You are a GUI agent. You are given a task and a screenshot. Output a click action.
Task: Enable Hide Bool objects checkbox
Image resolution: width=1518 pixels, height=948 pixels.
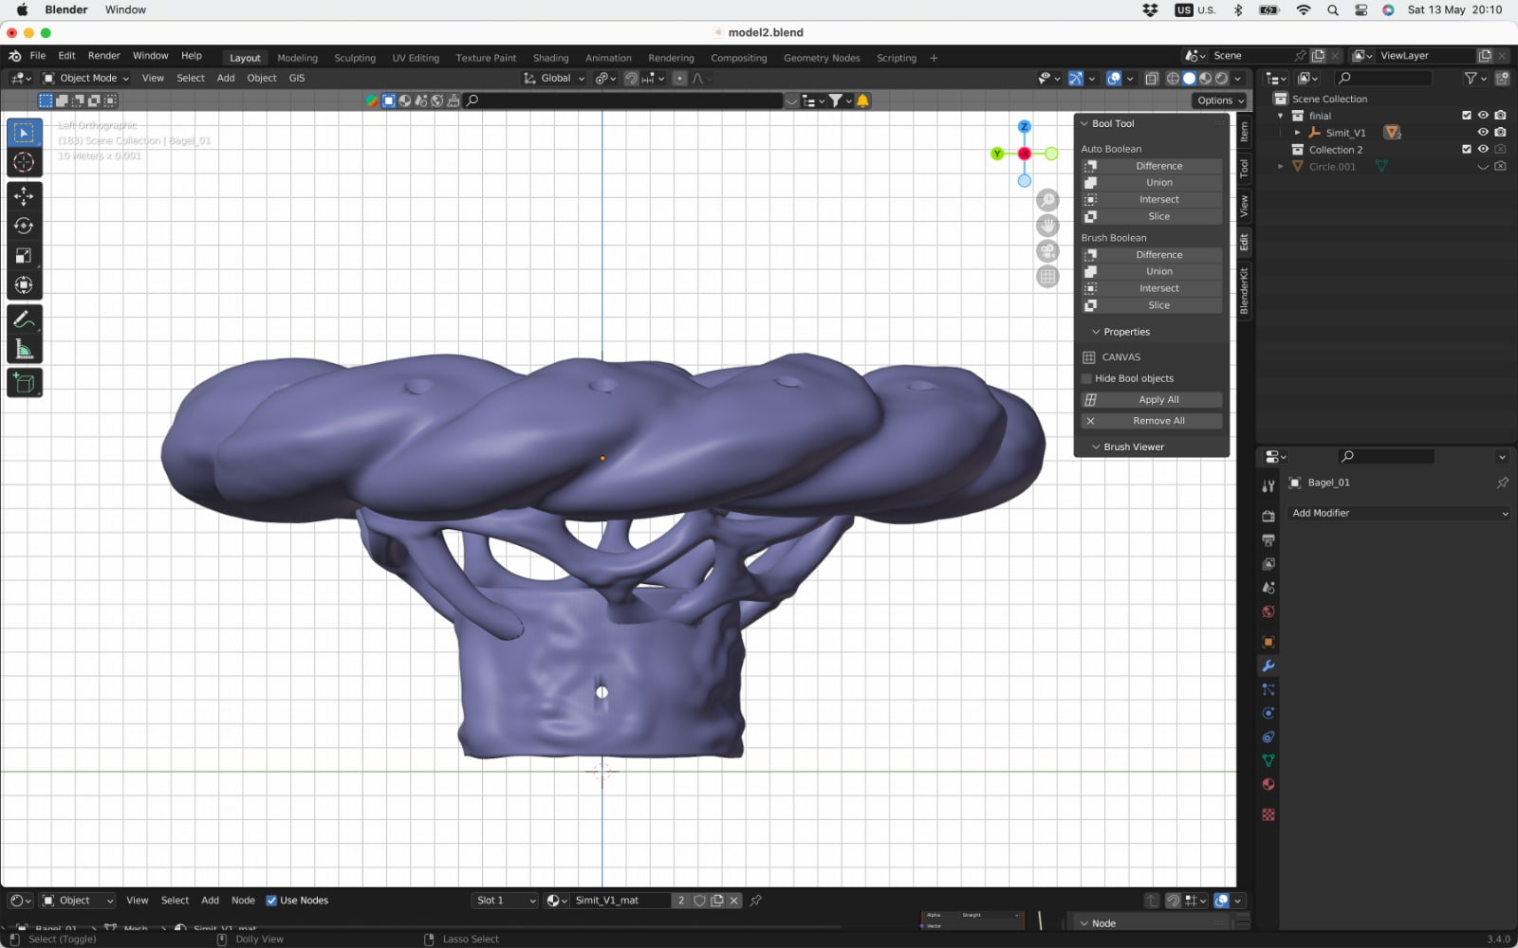coord(1087,378)
